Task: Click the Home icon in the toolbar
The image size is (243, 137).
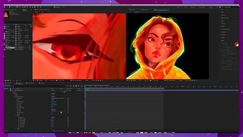Action: 4,7
